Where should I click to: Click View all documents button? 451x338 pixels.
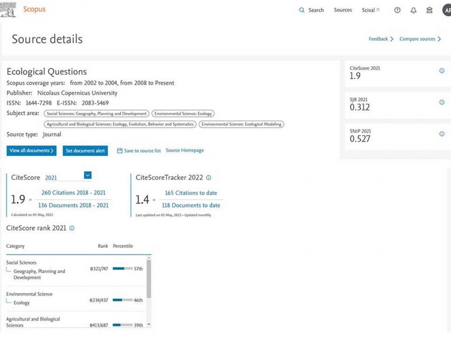point(32,151)
